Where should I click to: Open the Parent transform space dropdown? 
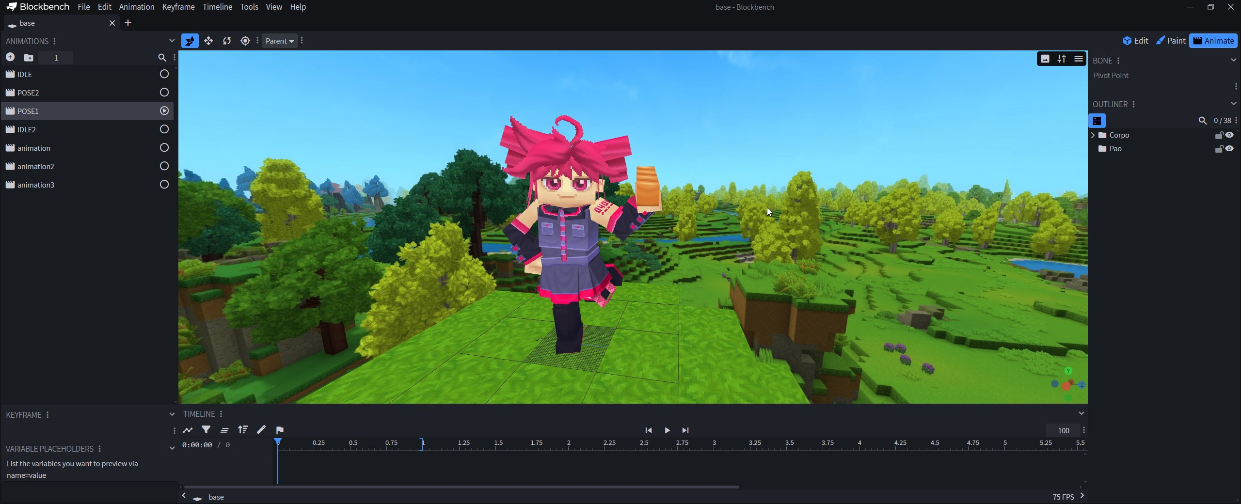[x=280, y=41]
